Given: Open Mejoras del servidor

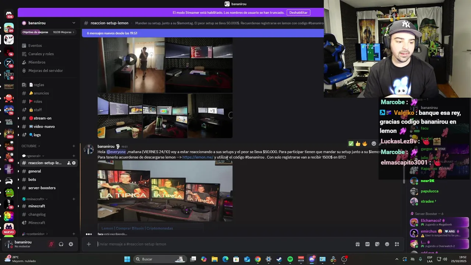Looking at the screenshot, I should pyautogui.click(x=49, y=71).
